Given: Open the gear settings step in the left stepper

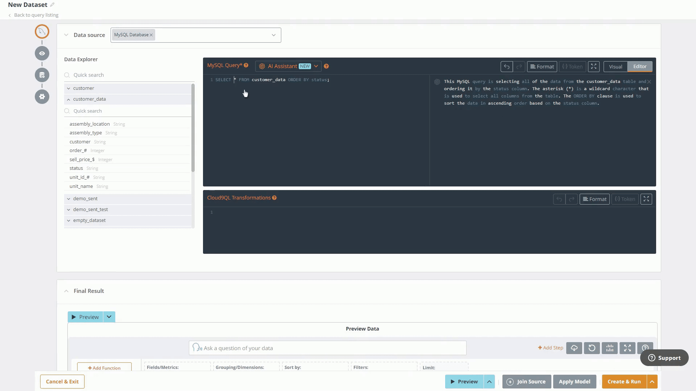Looking at the screenshot, I should pyautogui.click(x=42, y=97).
